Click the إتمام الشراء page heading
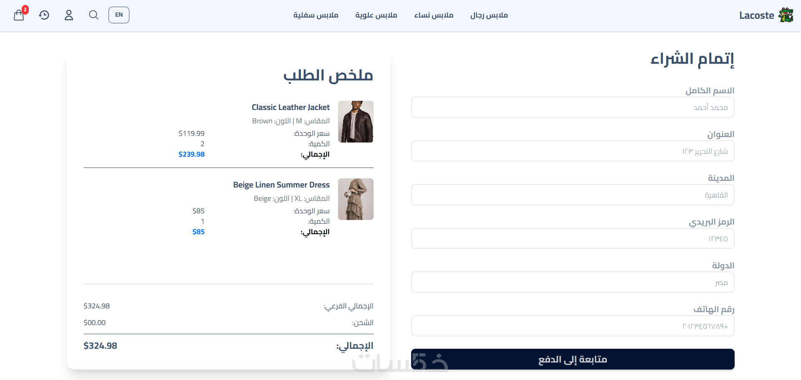801x380 pixels. pyautogui.click(x=692, y=59)
